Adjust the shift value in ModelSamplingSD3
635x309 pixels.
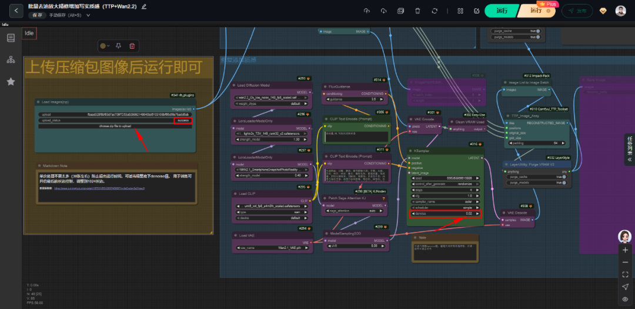355,246
